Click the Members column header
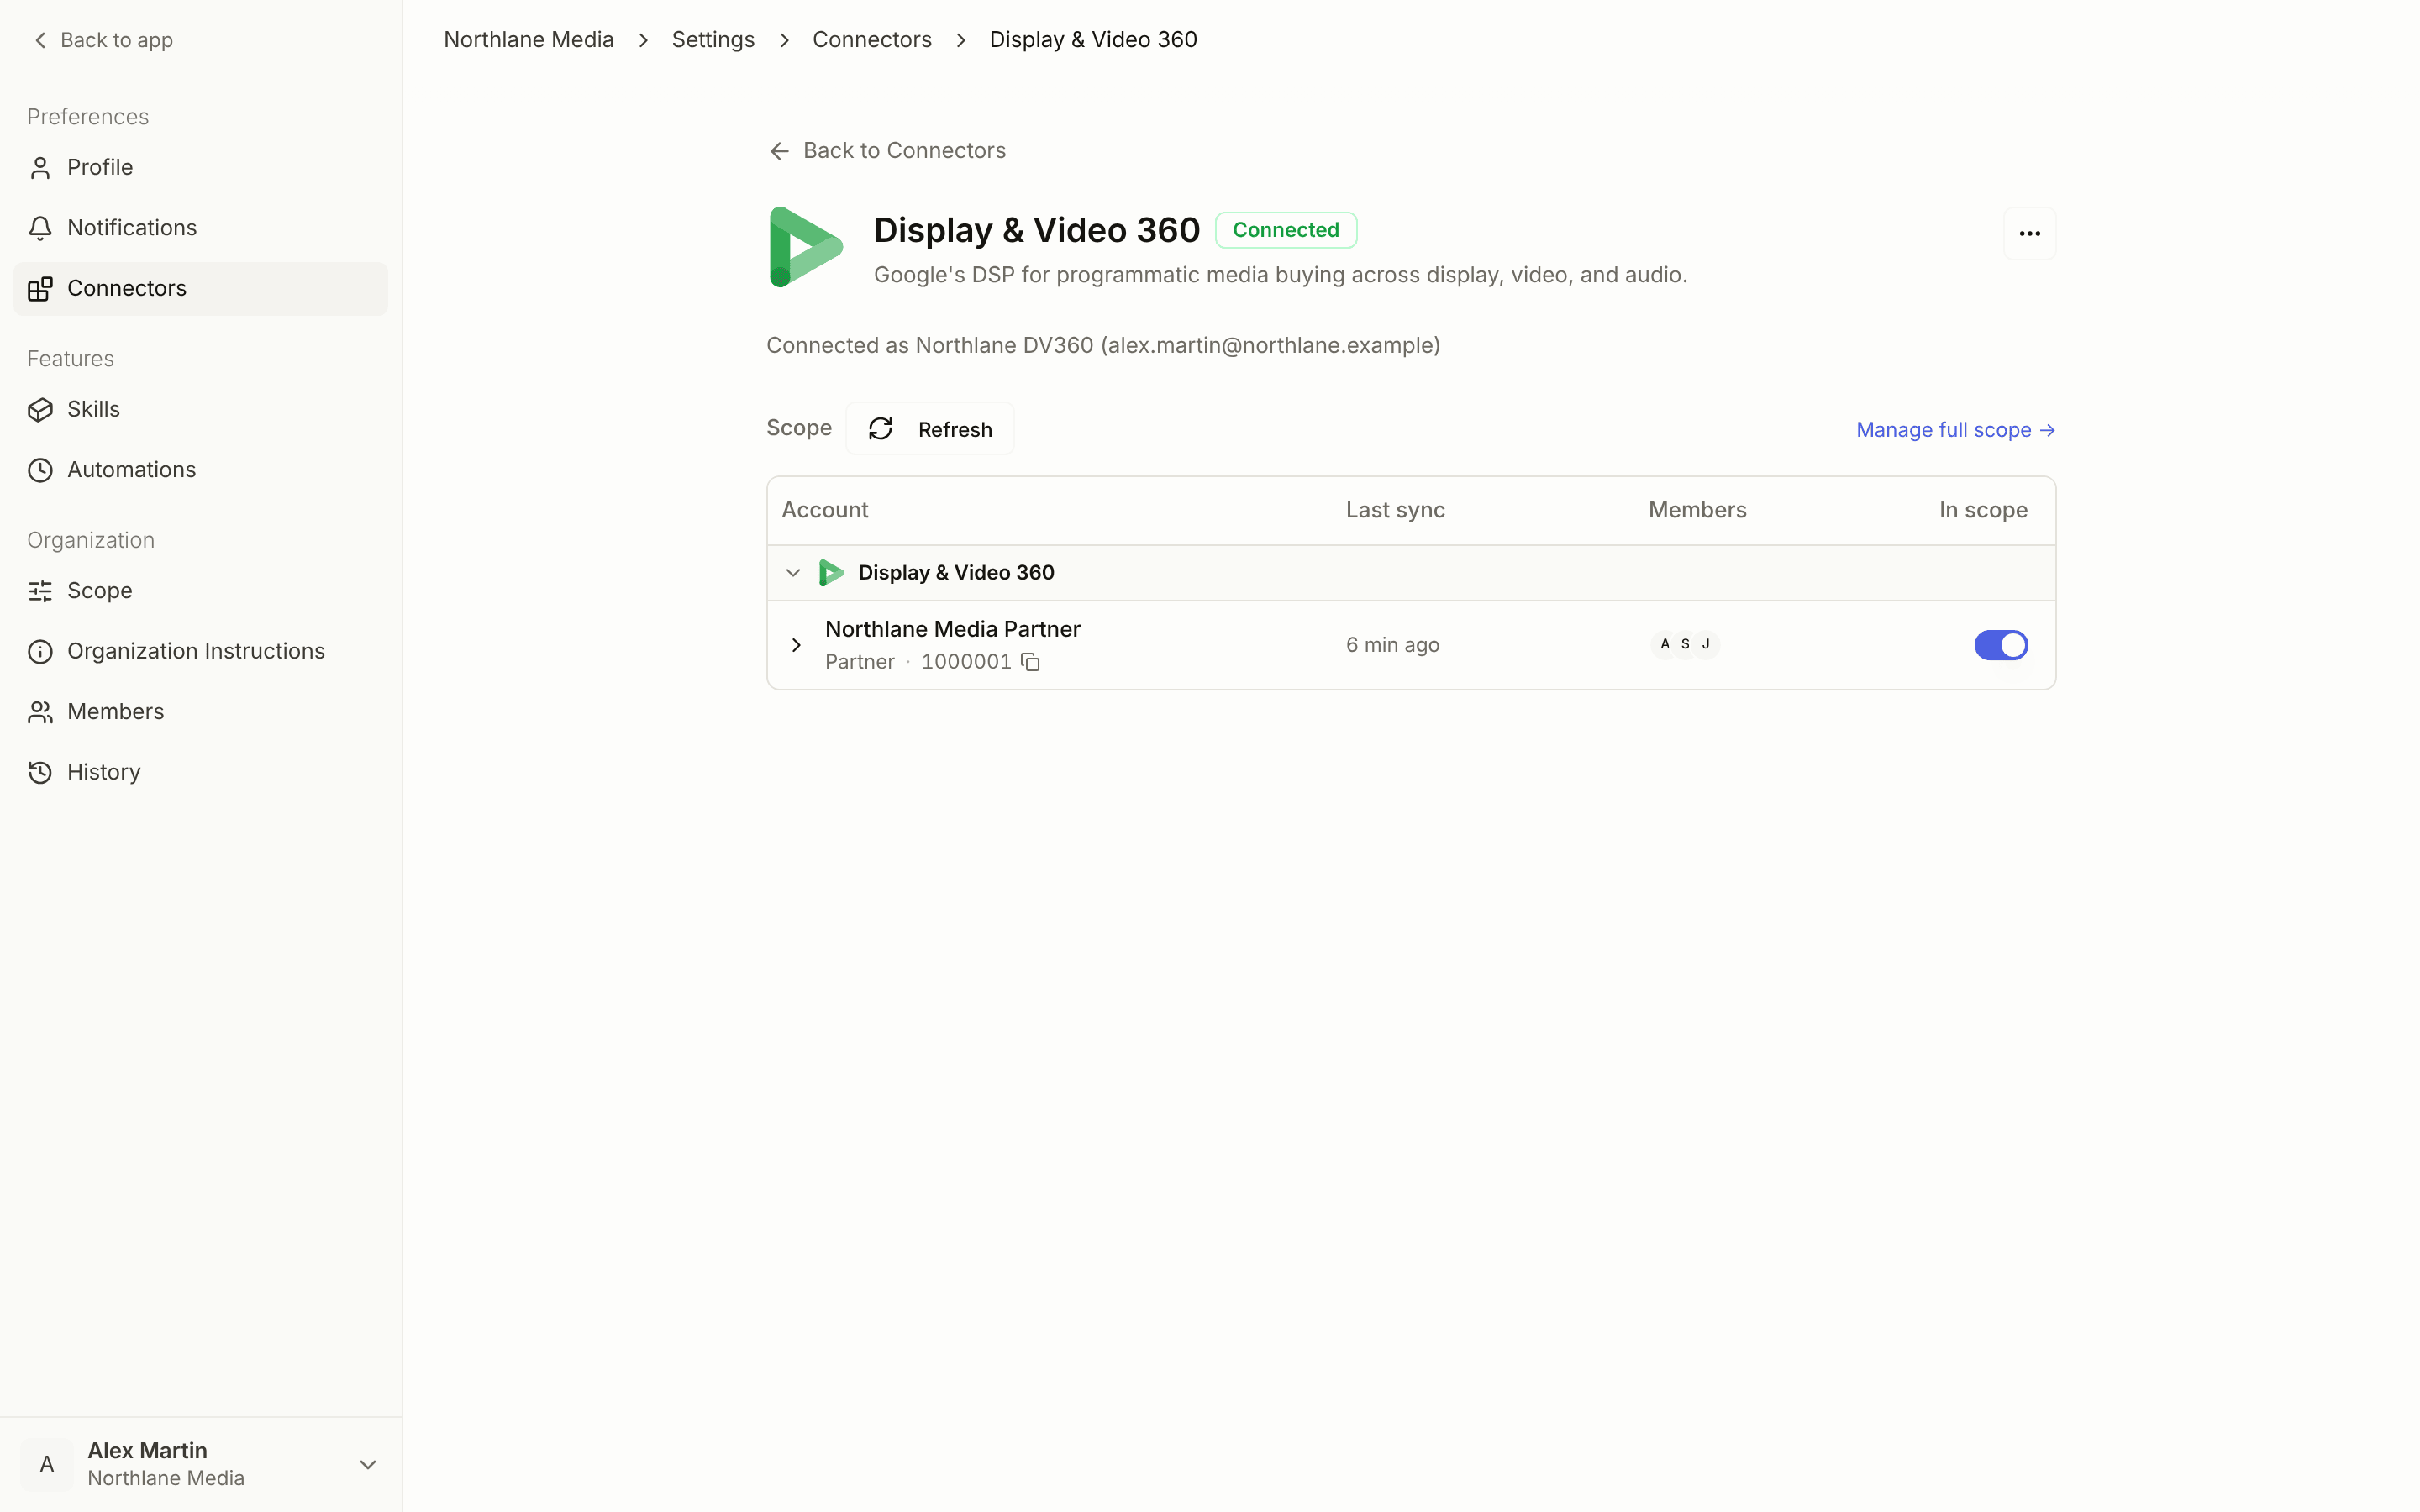Screen dimensions: 2420x1512 click(x=1697, y=510)
